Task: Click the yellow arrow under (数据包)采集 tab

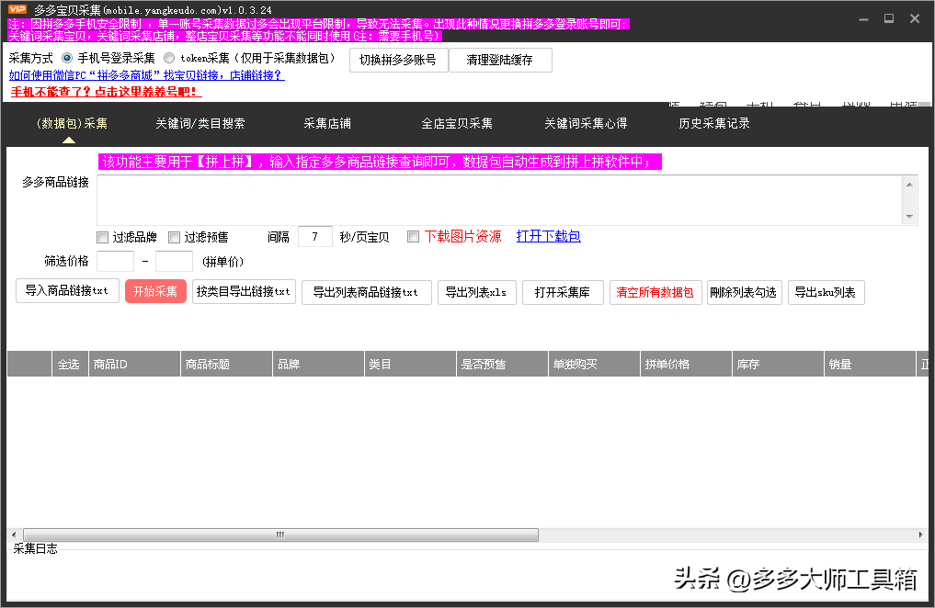Action: tap(69, 139)
